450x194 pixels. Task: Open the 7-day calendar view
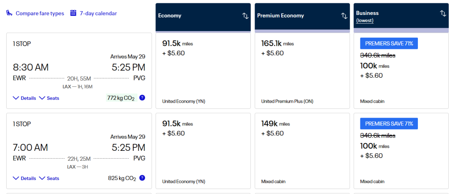(x=98, y=13)
